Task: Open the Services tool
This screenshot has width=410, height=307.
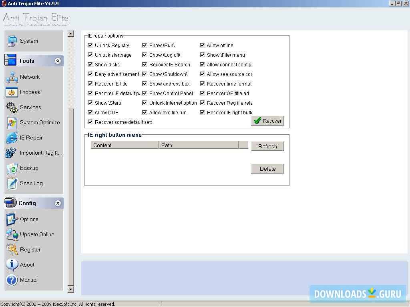Action: pos(30,107)
